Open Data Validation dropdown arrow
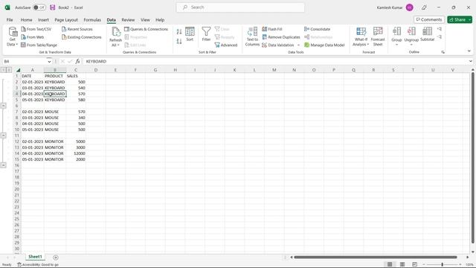The image size is (476, 268). (298, 45)
